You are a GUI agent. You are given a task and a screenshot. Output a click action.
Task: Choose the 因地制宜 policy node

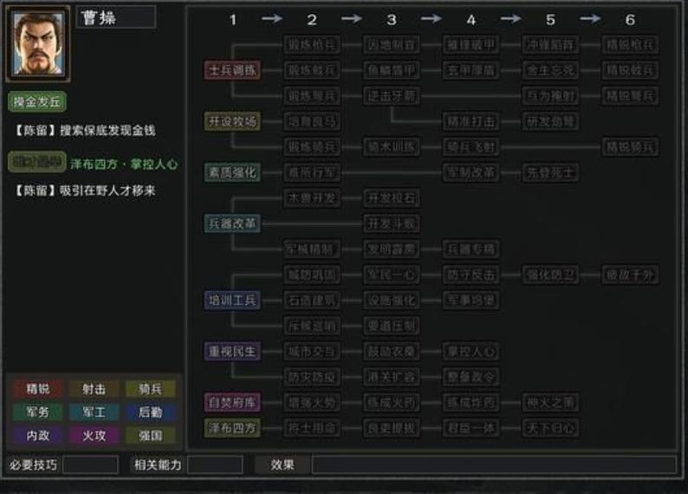pos(392,45)
